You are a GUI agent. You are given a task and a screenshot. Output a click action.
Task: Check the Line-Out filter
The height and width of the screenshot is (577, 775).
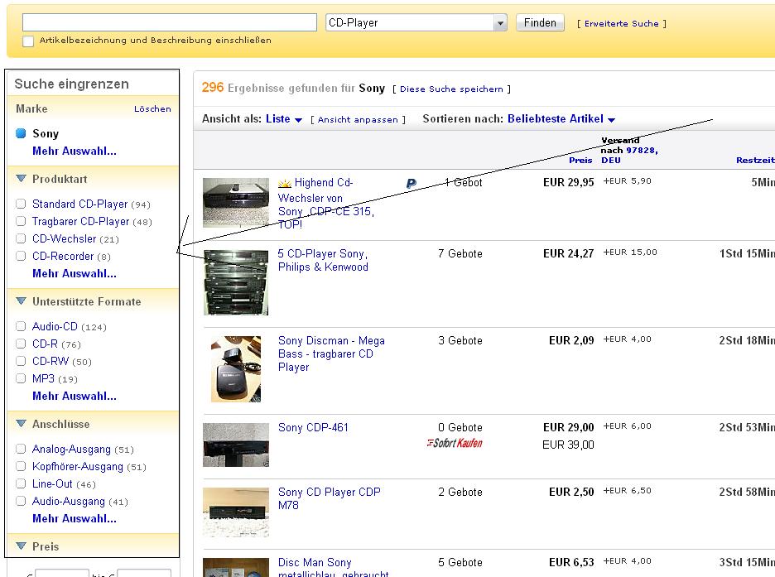pyautogui.click(x=21, y=483)
